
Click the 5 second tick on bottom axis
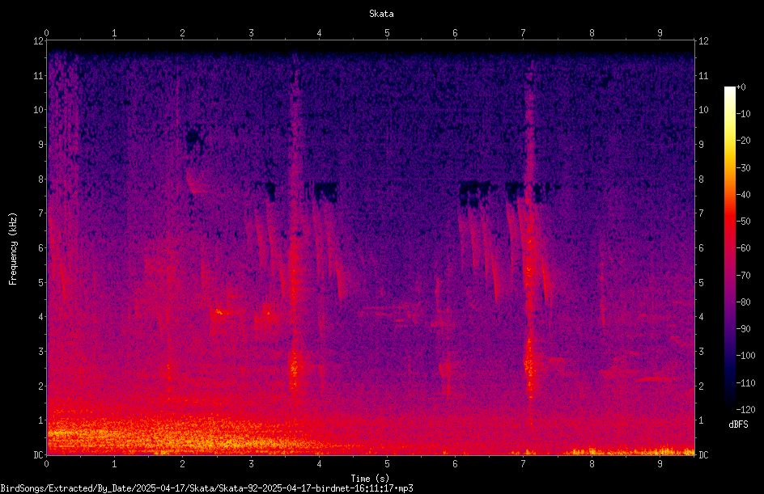(387, 464)
